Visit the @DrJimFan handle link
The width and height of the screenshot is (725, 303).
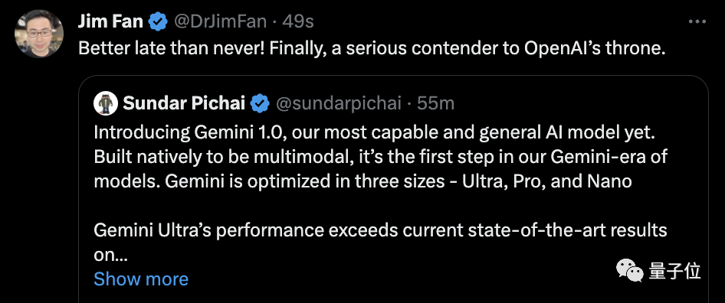pos(220,21)
